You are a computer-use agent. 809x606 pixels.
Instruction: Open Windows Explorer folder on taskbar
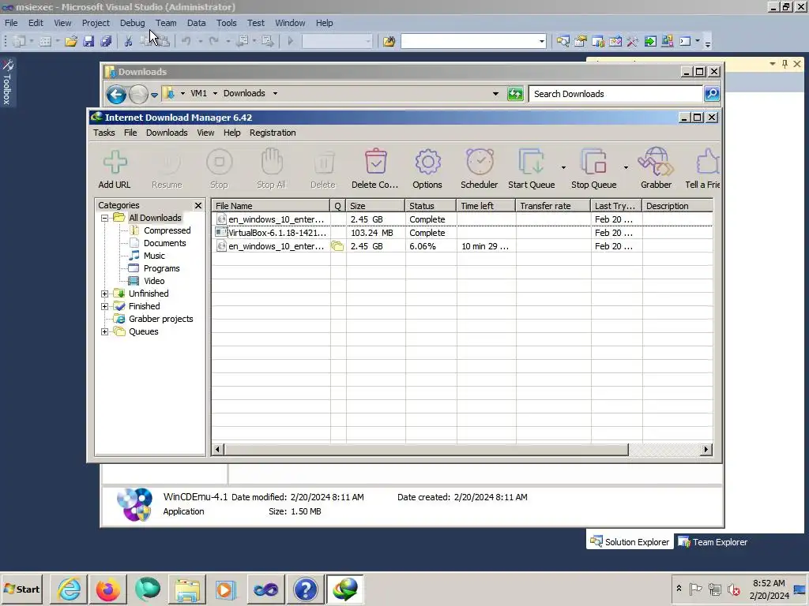(x=187, y=589)
